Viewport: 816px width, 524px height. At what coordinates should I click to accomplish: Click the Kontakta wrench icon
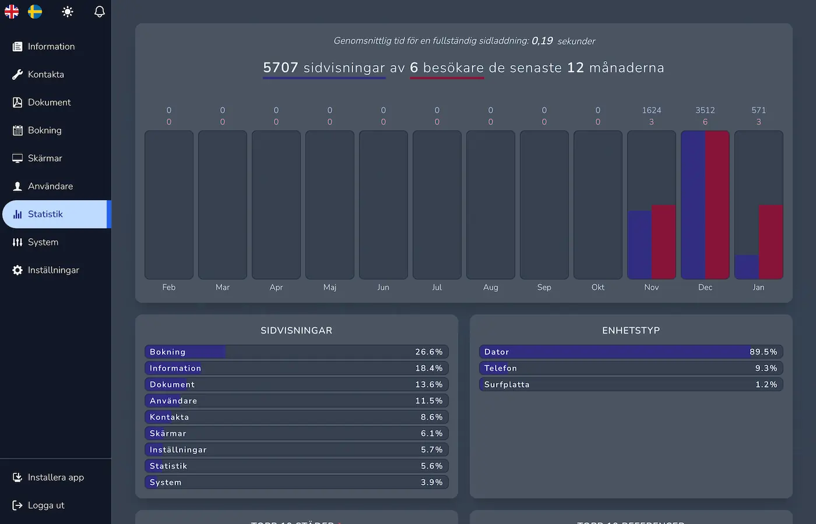pos(17,75)
